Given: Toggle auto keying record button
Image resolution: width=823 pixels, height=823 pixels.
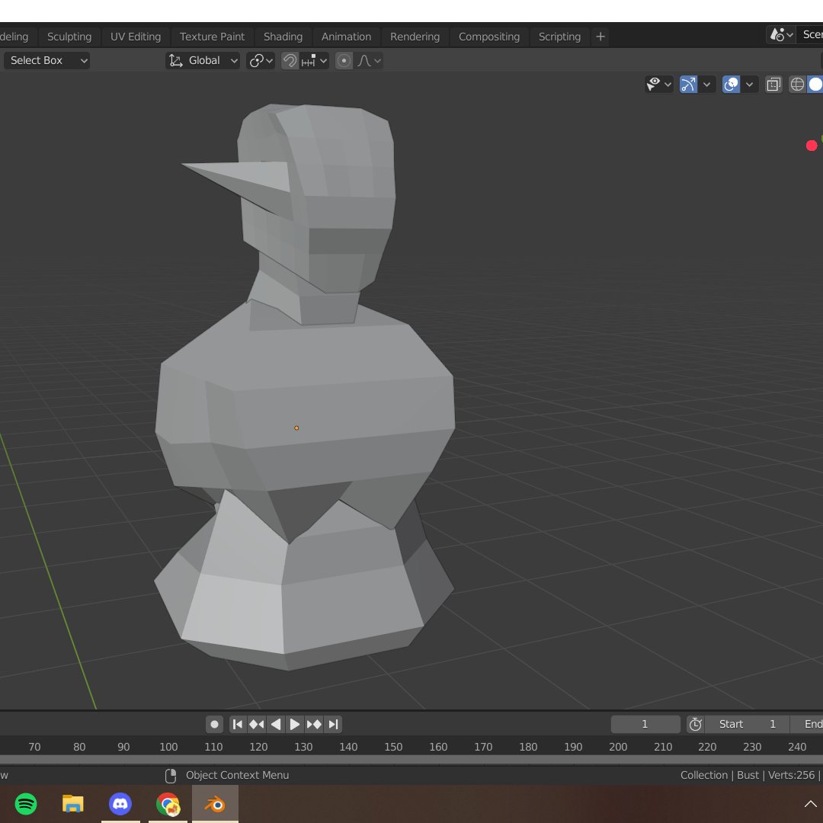Looking at the screenshot, I should (x=214, y=725).
